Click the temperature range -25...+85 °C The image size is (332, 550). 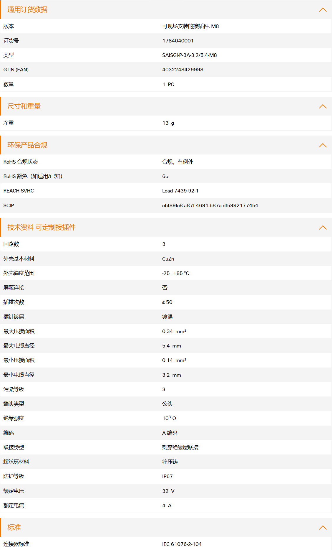click(x=176, y=273)
